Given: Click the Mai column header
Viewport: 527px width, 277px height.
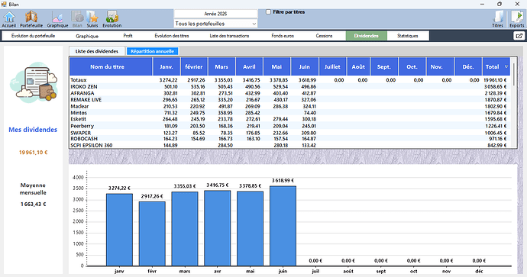Looking at the screenshot, I should [276, 66].
